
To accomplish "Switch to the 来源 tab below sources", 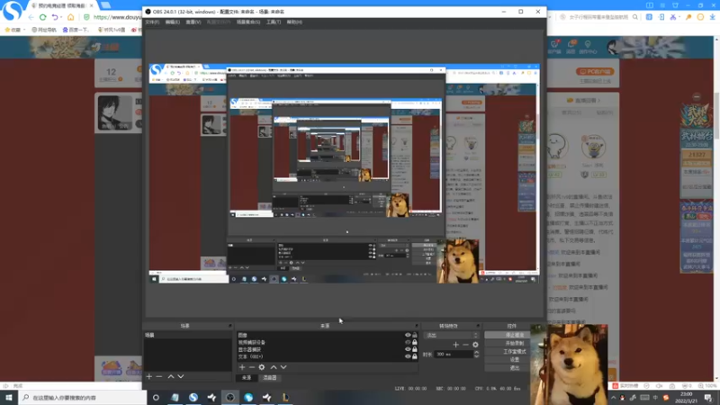I will click(247, 378).
